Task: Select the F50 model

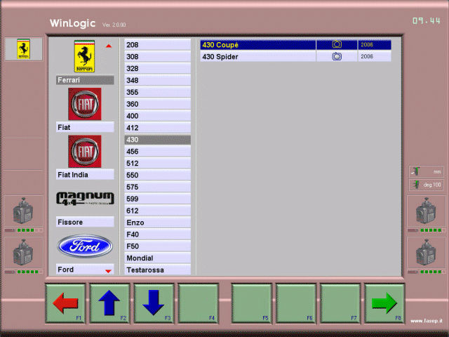Action: pos(157,246)
